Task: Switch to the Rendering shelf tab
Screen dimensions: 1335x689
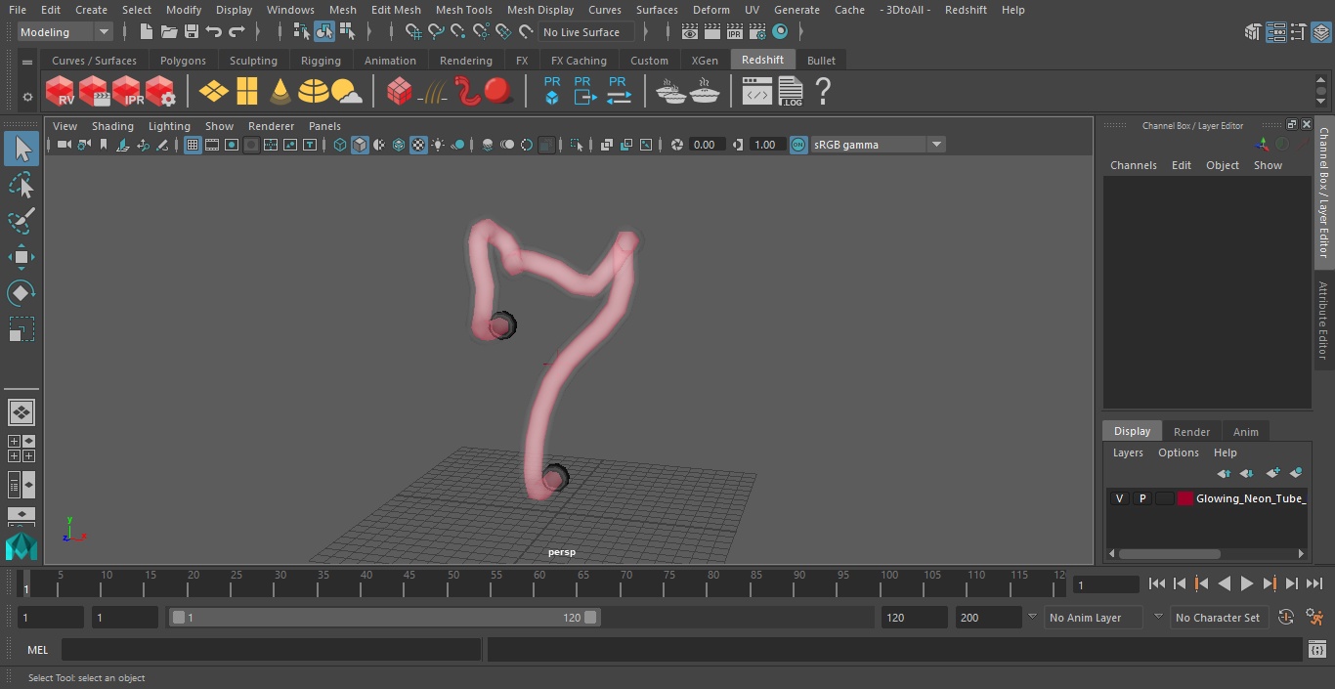Action: click(466, 61)
